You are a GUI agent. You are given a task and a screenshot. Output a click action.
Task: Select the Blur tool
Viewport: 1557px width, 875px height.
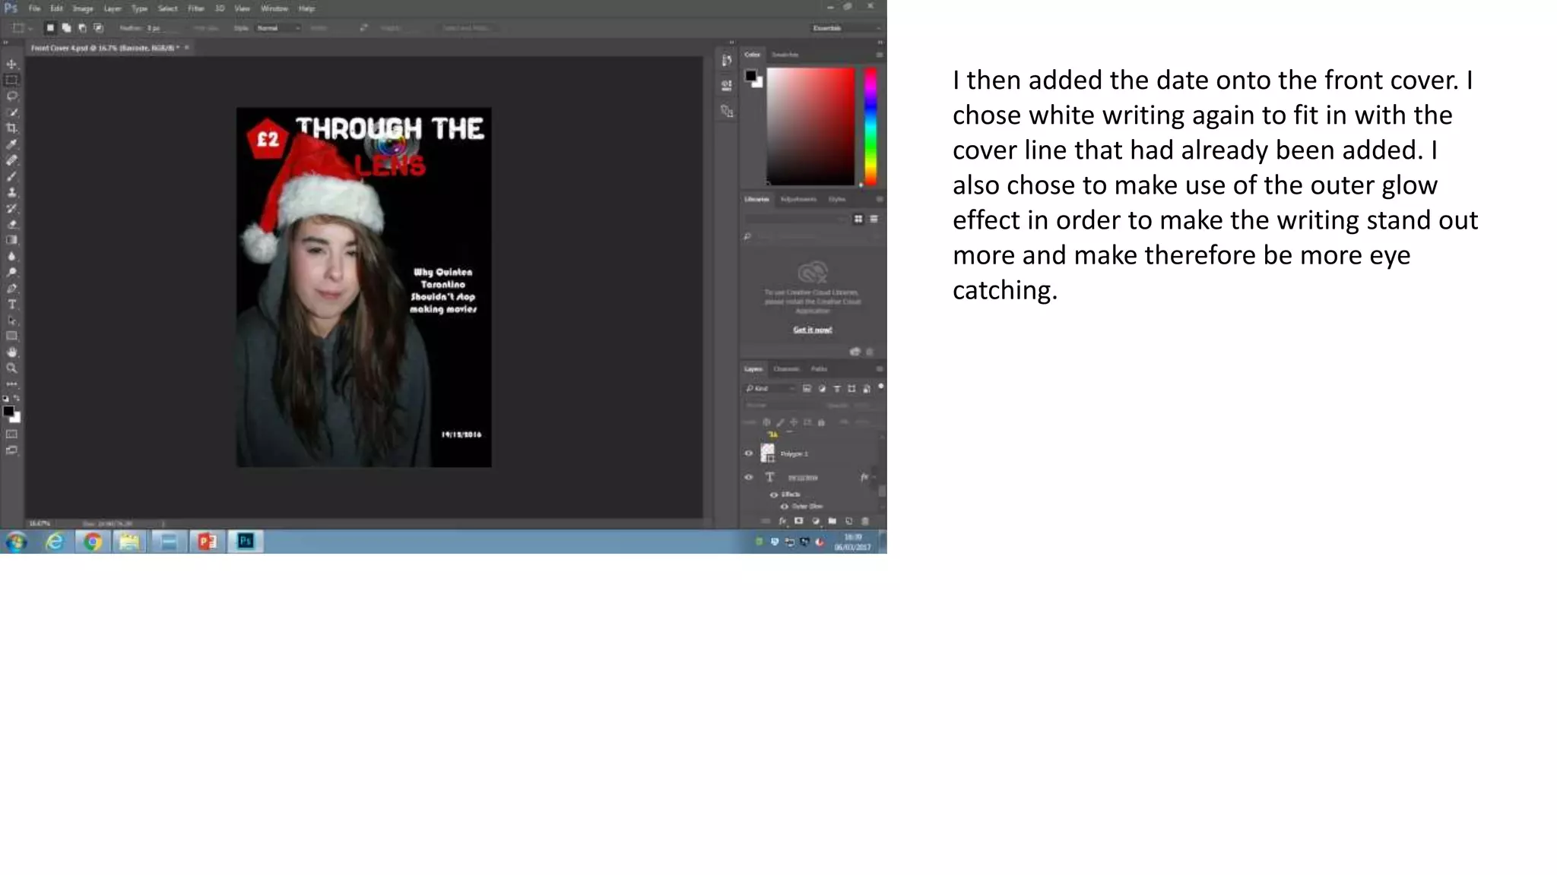11,256
